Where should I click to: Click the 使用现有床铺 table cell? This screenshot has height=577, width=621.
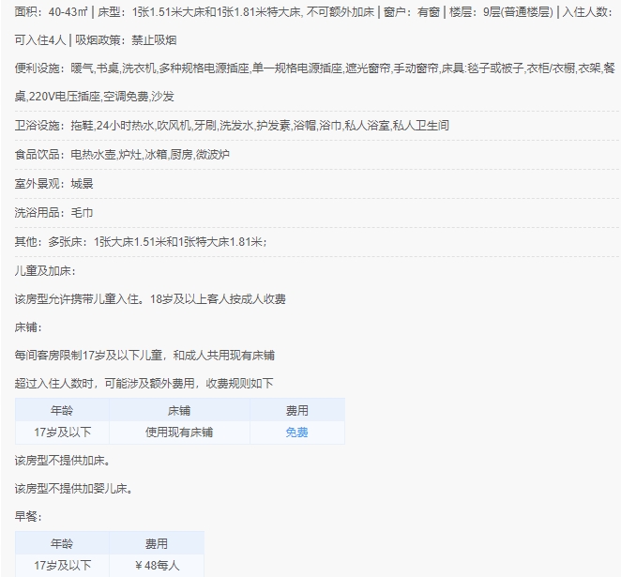[179, 433]
